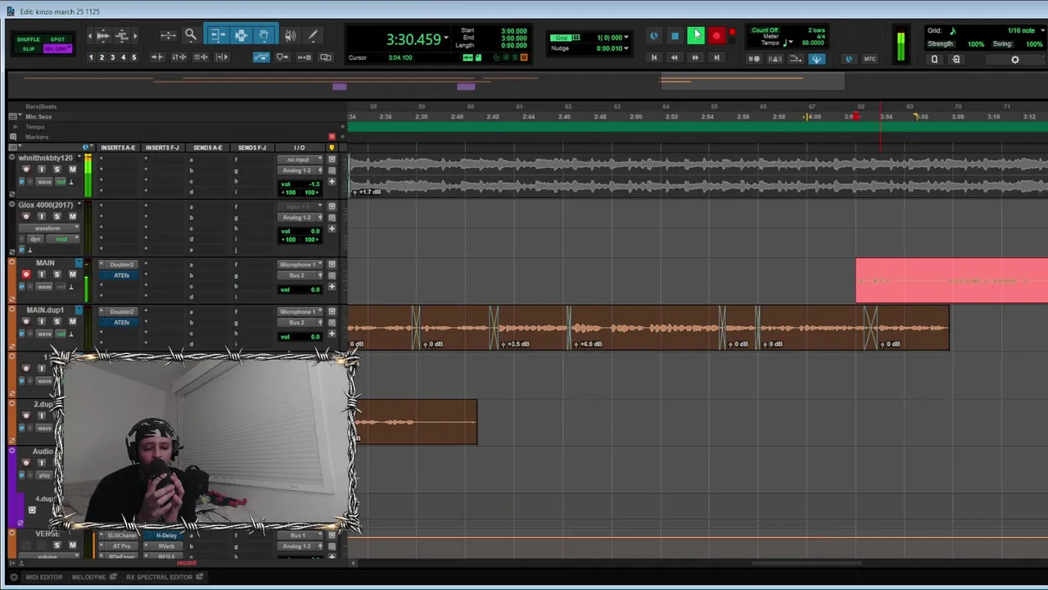Screen dimensions: 1048x590
Task: Click the Fast Forward transport button
Action: pos(695,58)
